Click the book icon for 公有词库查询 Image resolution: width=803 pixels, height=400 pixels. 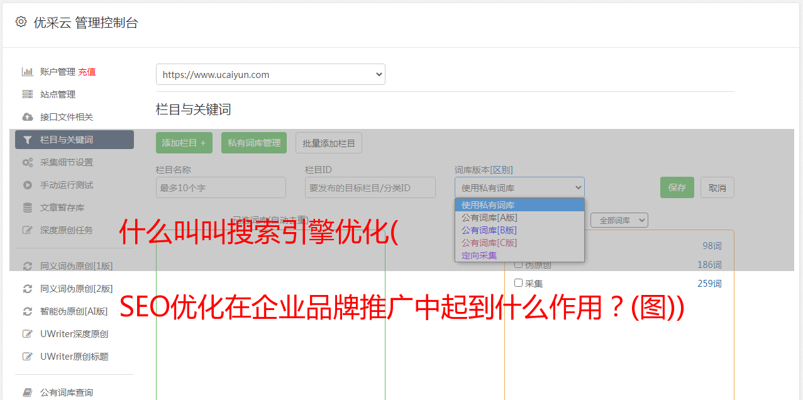tap(27, 392)
